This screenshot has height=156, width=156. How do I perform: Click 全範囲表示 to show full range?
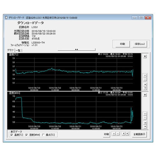[139, 134]
